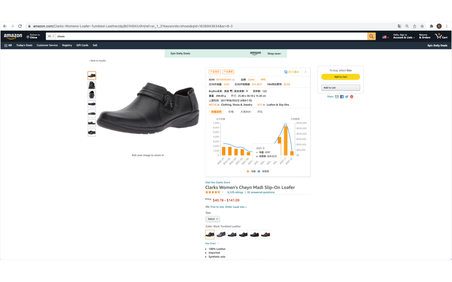Click the Clarks brand link in panel
Viewport: 452px width, 282px height.
click(251, 80)
